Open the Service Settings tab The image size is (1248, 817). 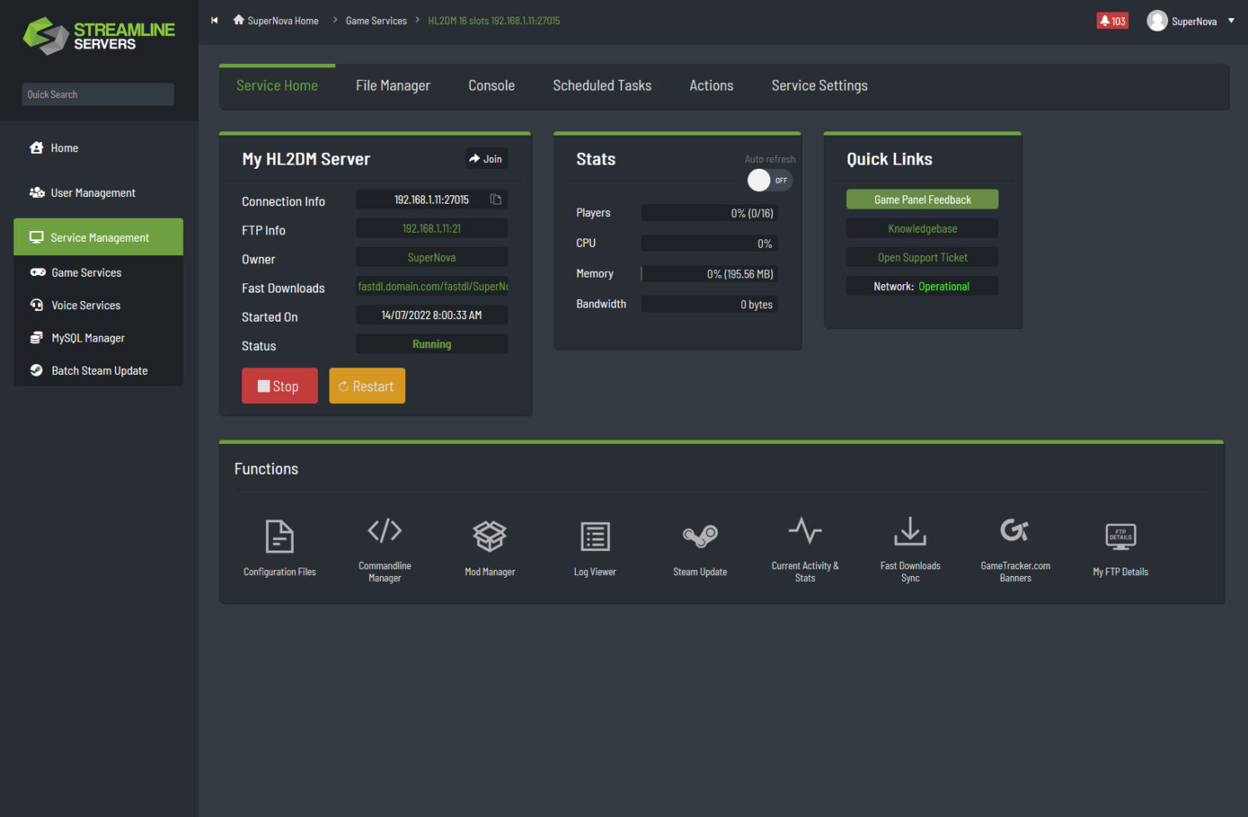coord(820,86)
